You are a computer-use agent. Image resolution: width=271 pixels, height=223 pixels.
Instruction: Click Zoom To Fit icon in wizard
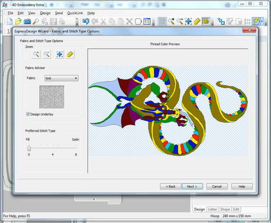pos(59,54)
